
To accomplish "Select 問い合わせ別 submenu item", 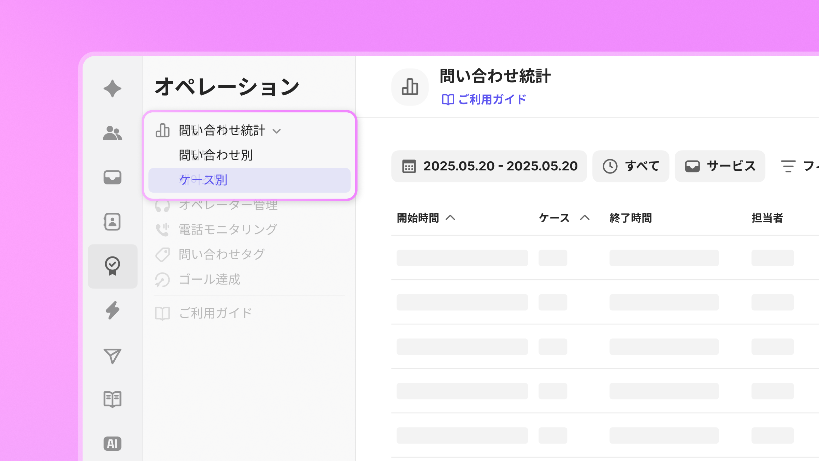I will coord(216,155).
